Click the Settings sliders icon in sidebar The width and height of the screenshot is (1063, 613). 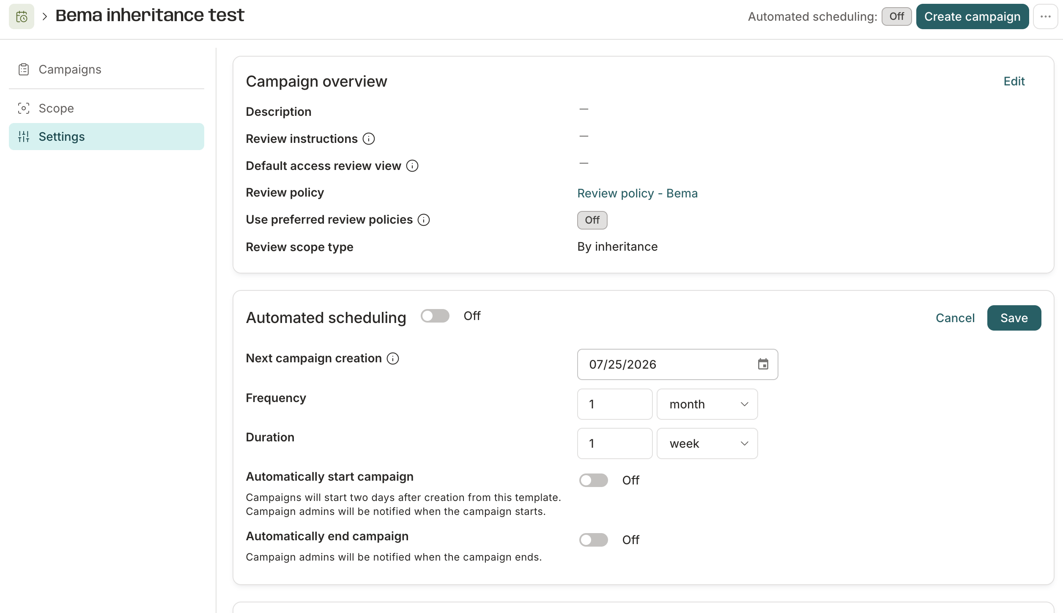click(x=24, y=137)
